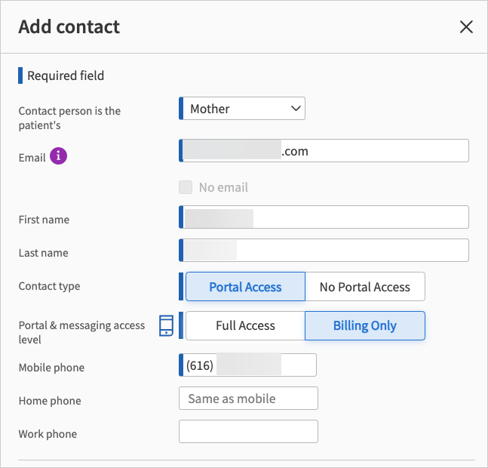
Task: Close the Add contact dialog
Action: [466, 27]
